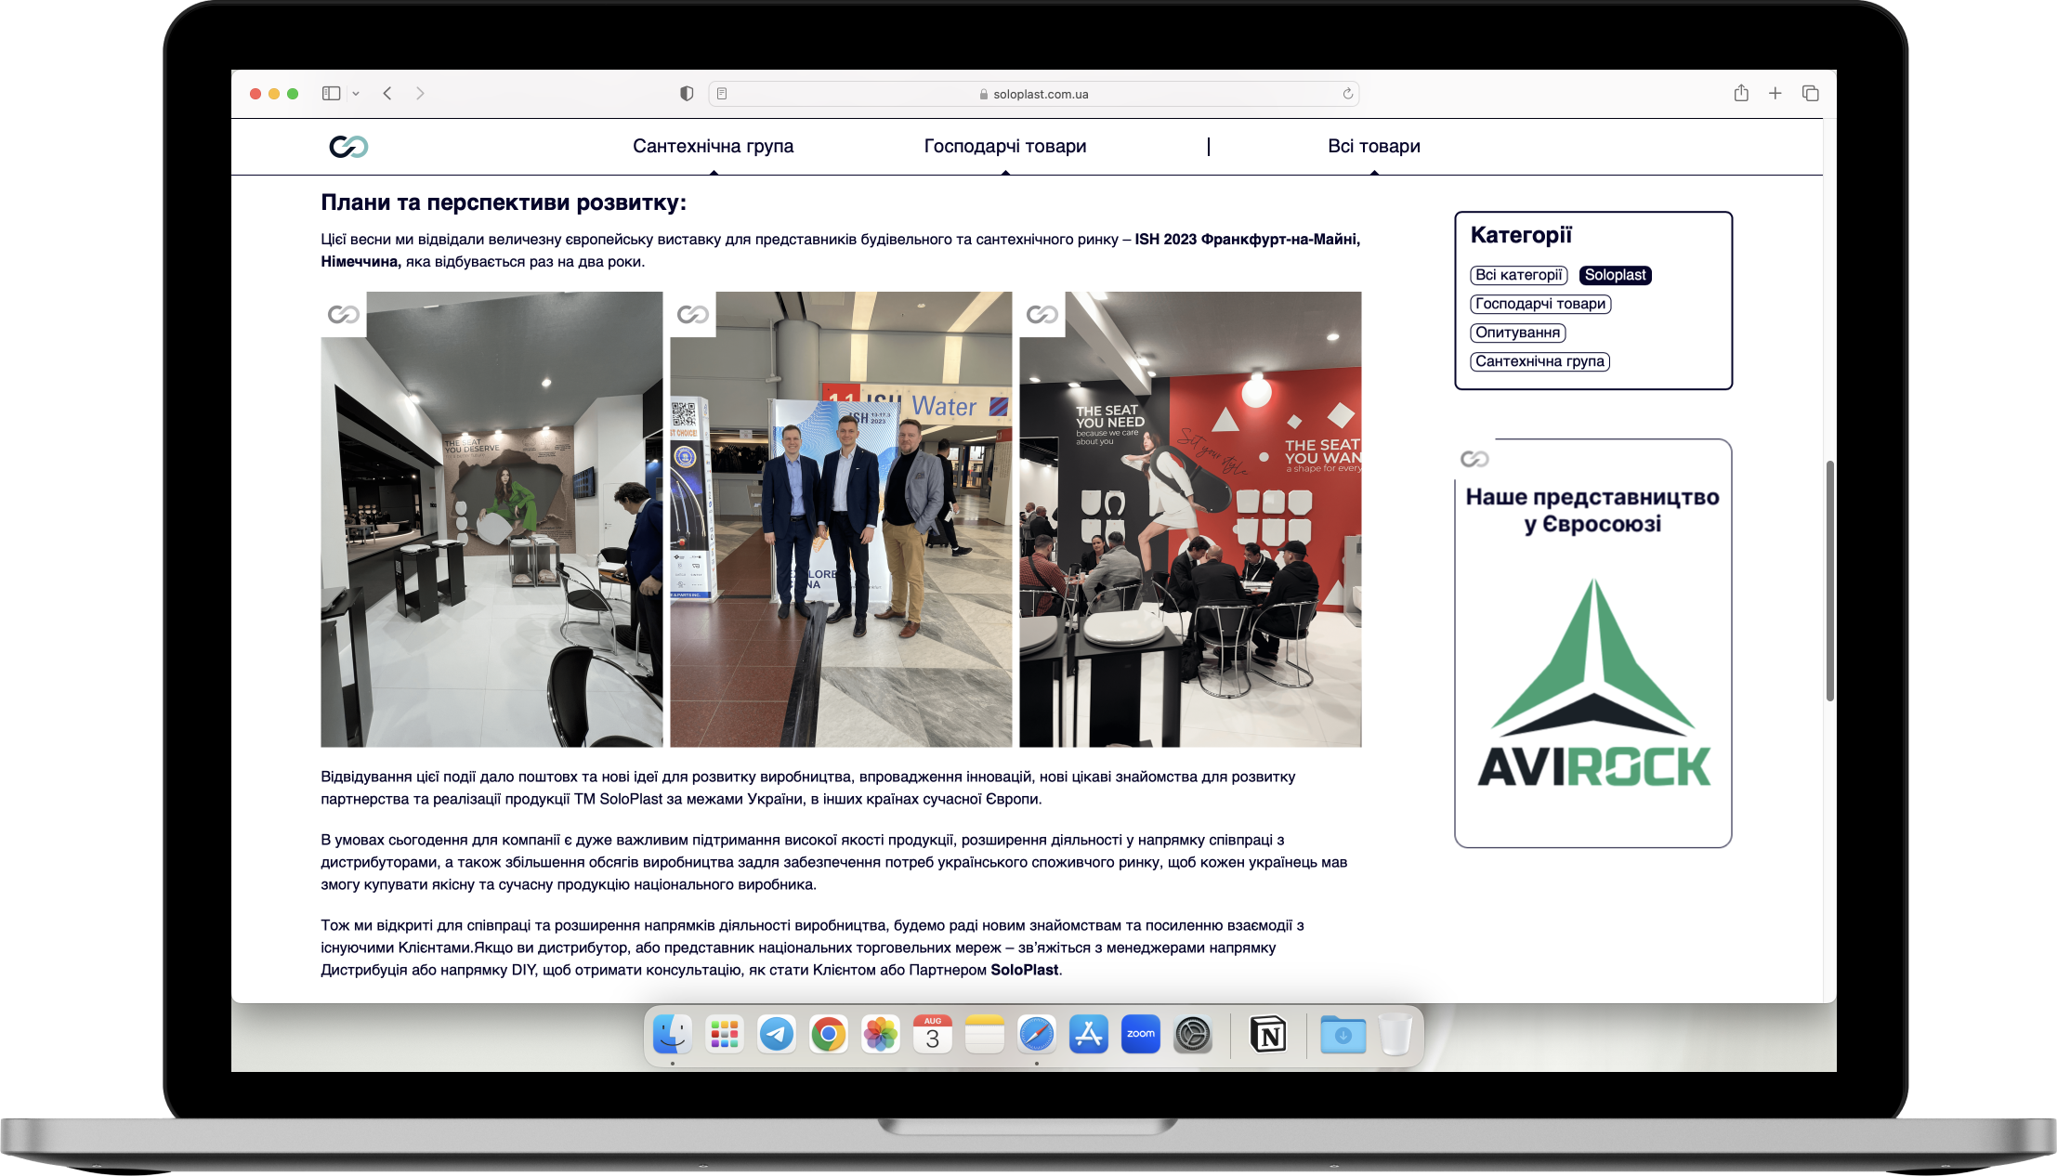This screenshot has width=2057, height=1176.
Task: Expand the Сантехнічна група menu
Action: (713, 146)
